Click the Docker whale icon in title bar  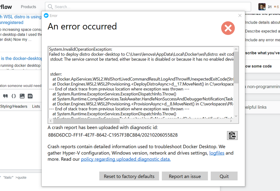pyautogui.click(x=46, y=15)
